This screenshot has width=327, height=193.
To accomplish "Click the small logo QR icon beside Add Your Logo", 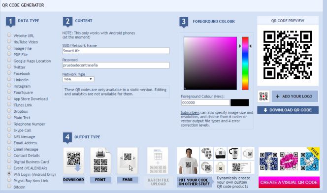I will [x=263, y=96].
